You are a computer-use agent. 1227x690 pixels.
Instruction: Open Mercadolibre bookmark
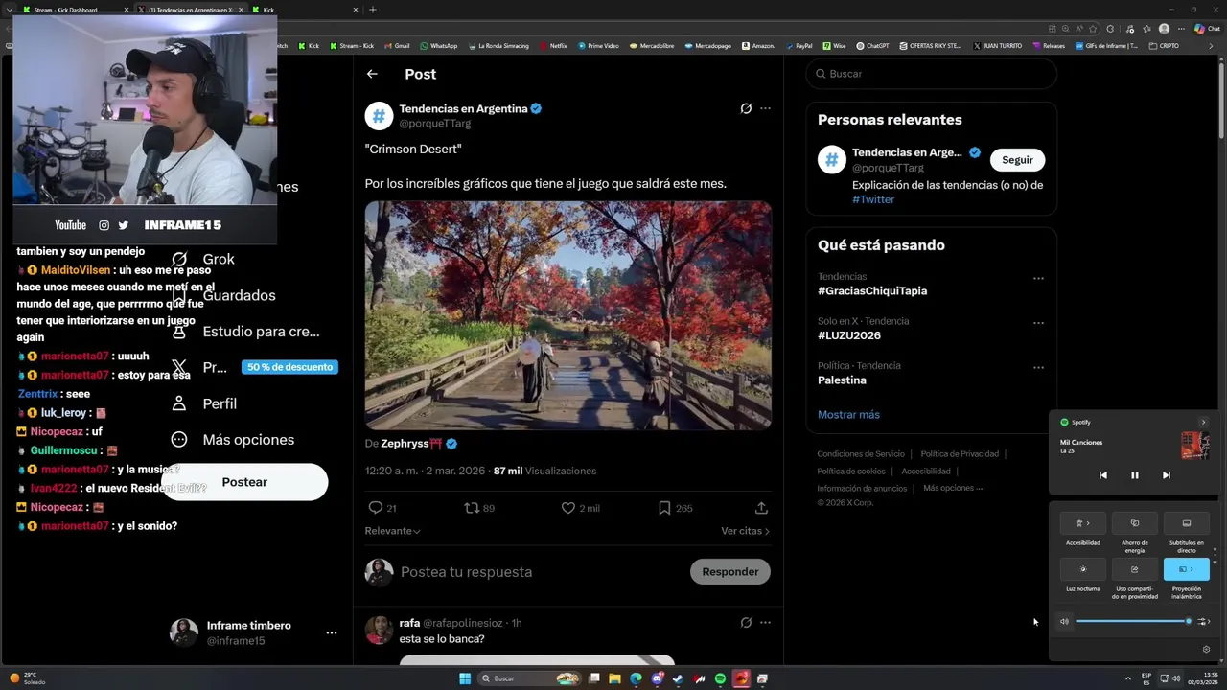coord(652,46)
